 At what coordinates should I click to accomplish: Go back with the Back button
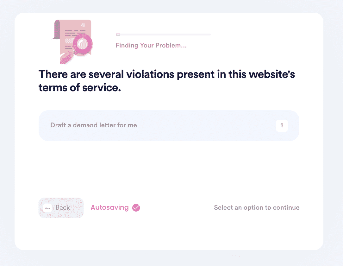tap(61, 208)
